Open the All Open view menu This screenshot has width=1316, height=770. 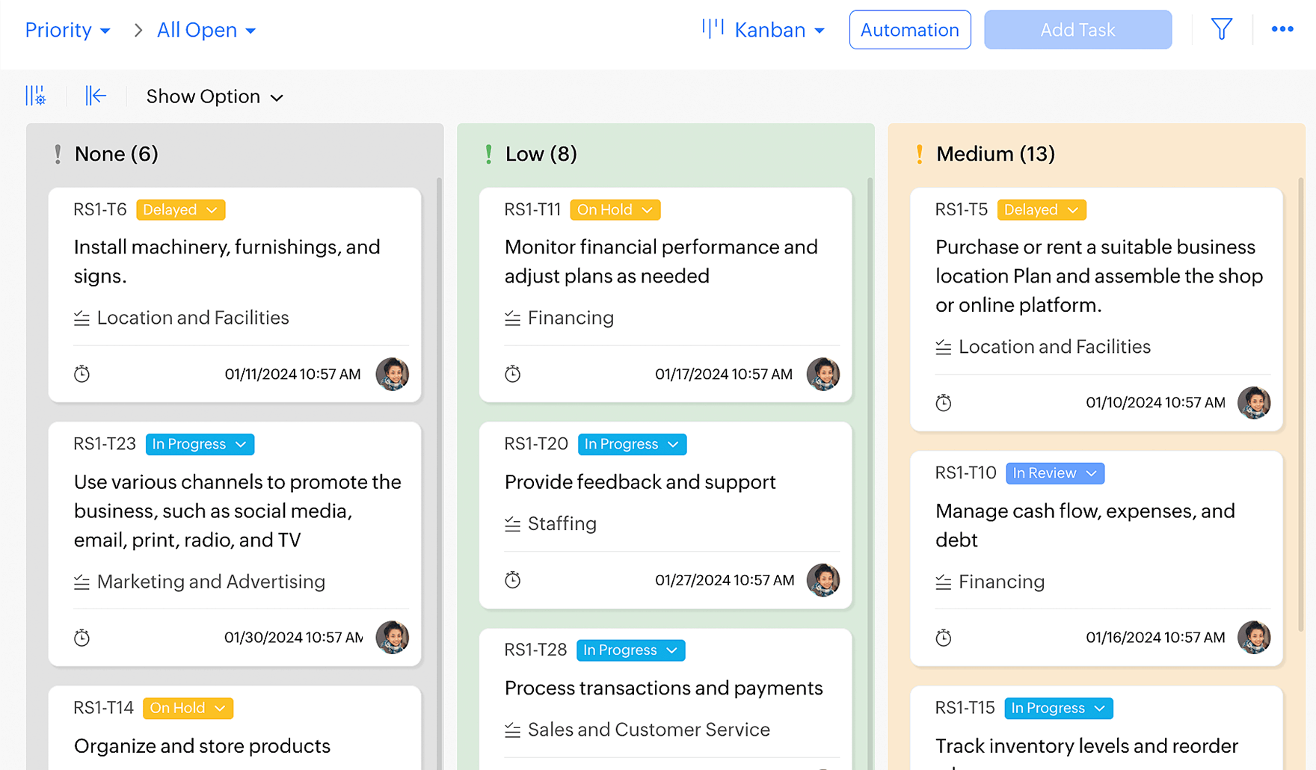point(206,30)
